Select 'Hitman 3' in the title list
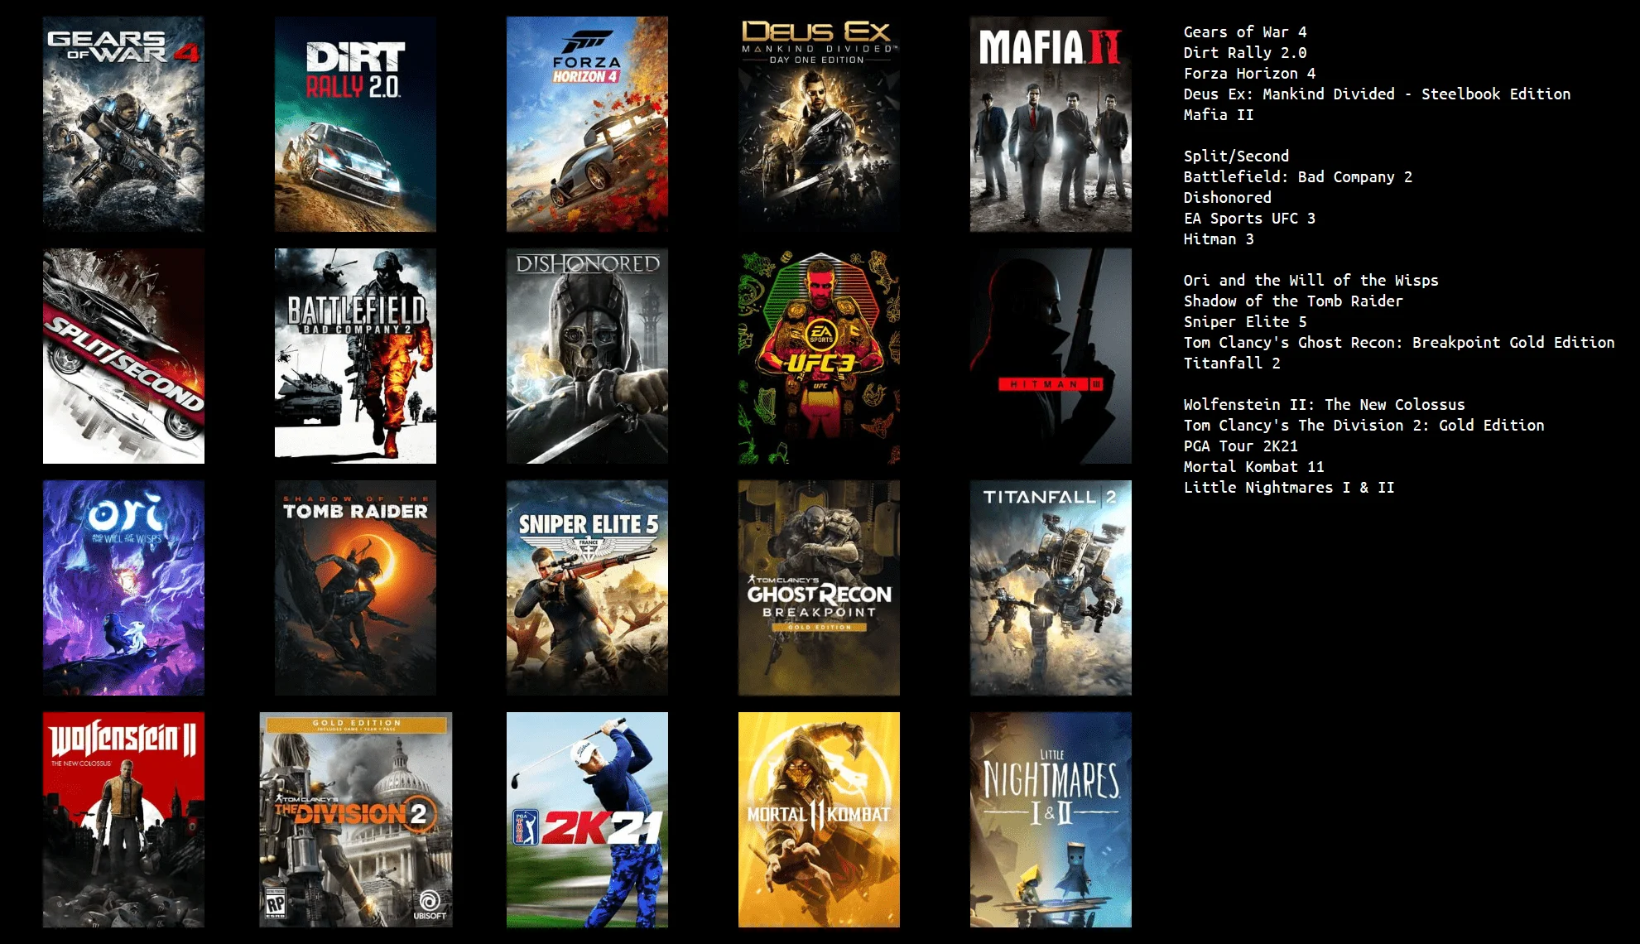The height and width of the screenshot is (944, 1640). [x=1219, y=239]
